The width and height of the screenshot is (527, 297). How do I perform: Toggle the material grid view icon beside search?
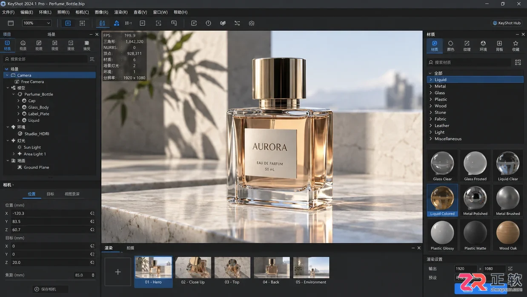pyautogui.click(x=518, y=62)
